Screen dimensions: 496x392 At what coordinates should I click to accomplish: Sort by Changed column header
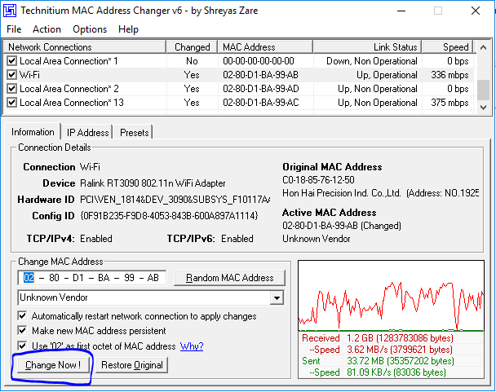tap(192, 47)
